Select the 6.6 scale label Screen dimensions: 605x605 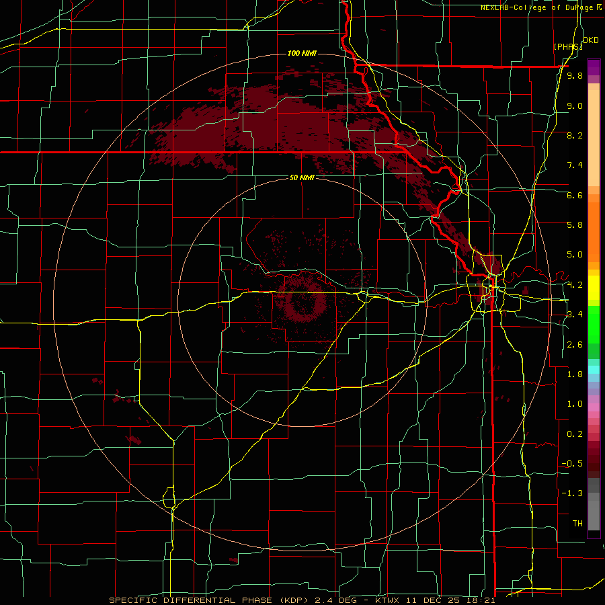[x=575, y=195]
